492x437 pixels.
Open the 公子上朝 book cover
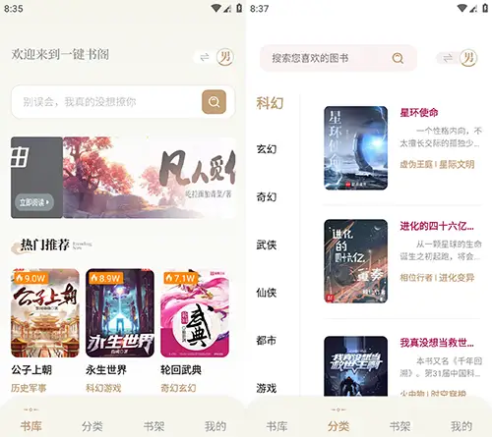pyautogui.click(x=45, y=313)
